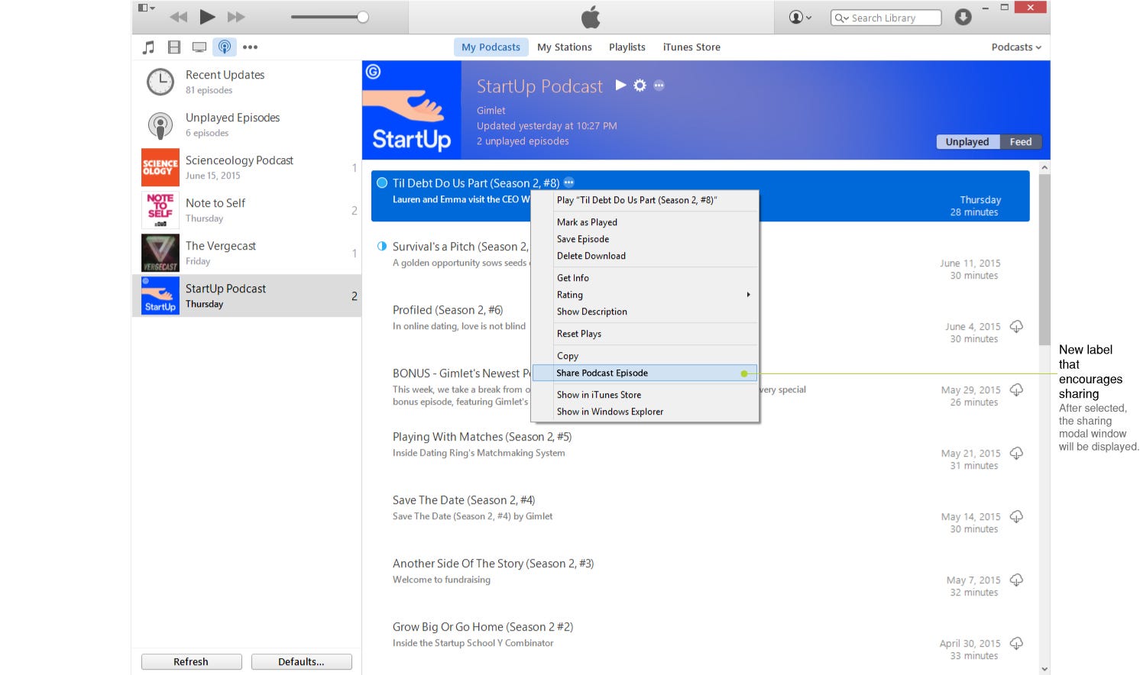This screenshot has width=1140, height=675.
Task: Open the TV Shows library icon
Action: pos(199,47)
